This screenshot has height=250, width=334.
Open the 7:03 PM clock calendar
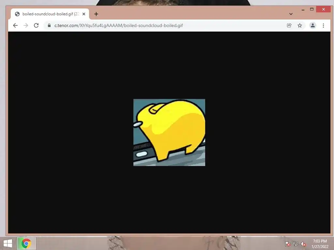320,244
